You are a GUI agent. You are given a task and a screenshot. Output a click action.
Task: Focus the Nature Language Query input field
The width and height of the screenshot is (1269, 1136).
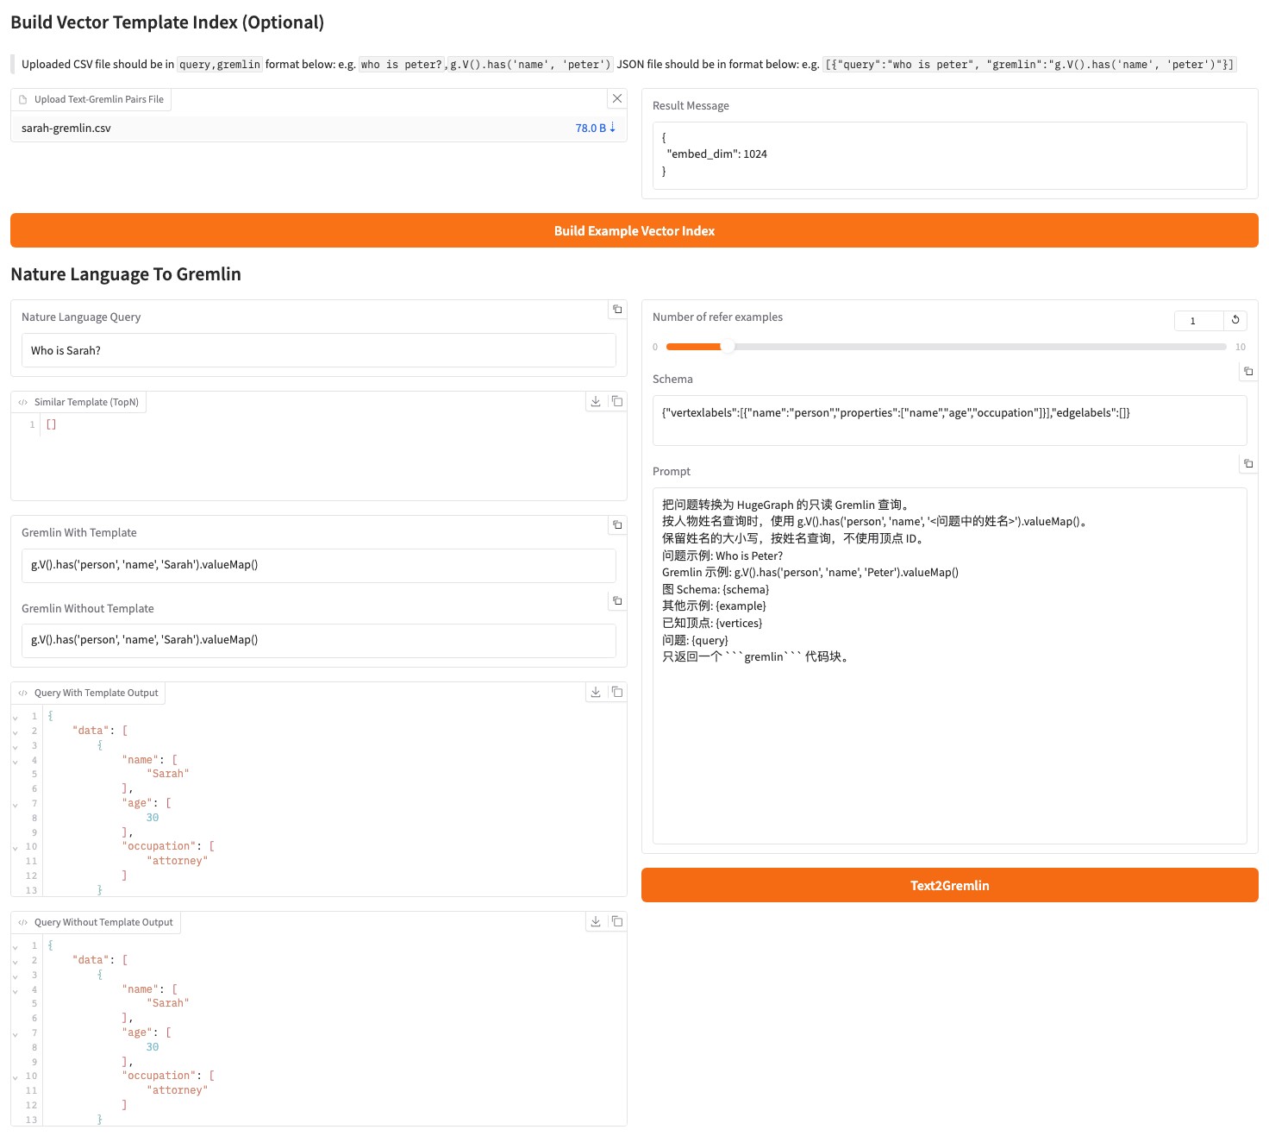coord(319,350)
